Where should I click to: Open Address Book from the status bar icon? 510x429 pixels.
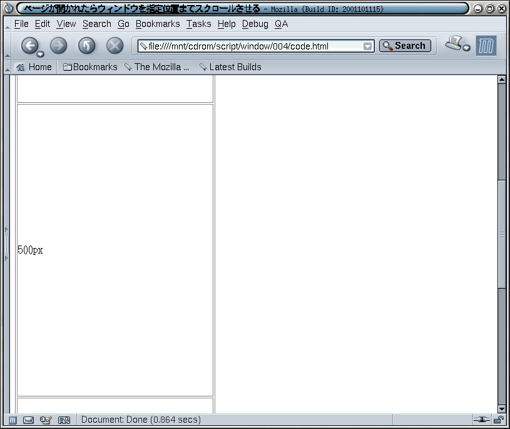(x=64, y=420)
